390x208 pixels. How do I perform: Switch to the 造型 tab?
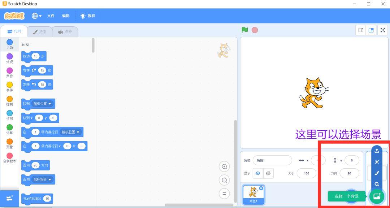tap(40, 32)
